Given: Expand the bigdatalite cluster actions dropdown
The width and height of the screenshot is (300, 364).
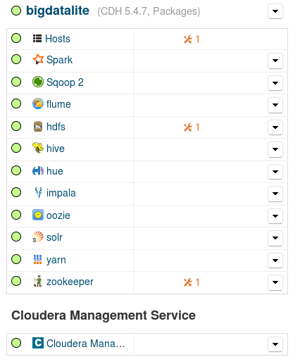Looking at the screenshot, I should pyautogui.click(x=275, y=11).
